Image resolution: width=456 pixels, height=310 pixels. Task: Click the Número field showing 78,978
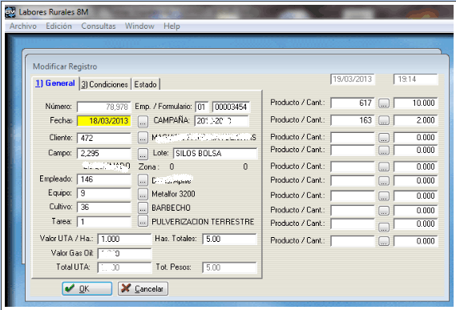click(104, 107)
